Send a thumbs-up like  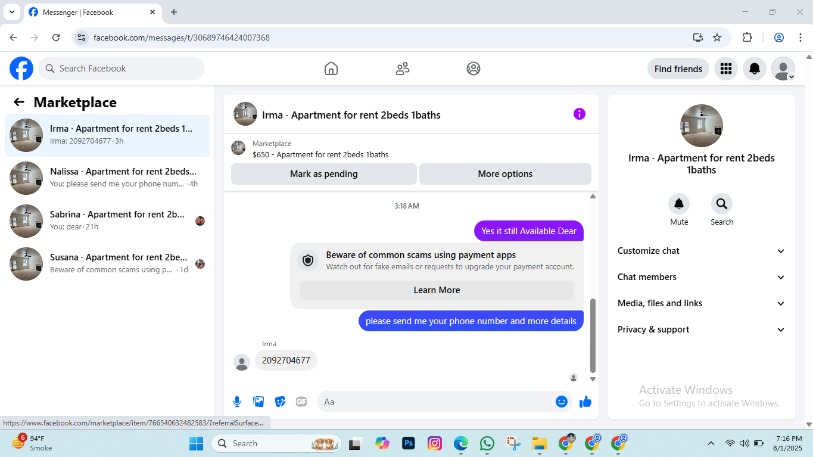click(x=585, y=402)
